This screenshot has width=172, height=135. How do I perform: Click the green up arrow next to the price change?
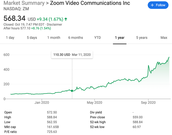point(66,19)
